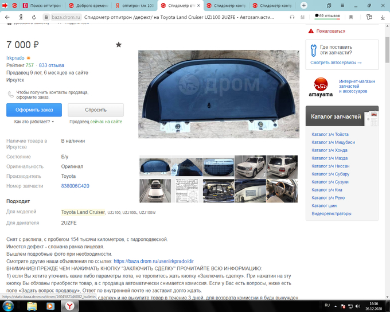Open the Yandex home page icon
Screen dimensions: 390x312
coord(21,17)
